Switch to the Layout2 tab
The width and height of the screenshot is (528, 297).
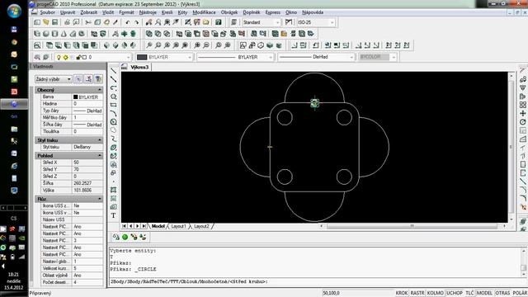(x=201, y=226)
